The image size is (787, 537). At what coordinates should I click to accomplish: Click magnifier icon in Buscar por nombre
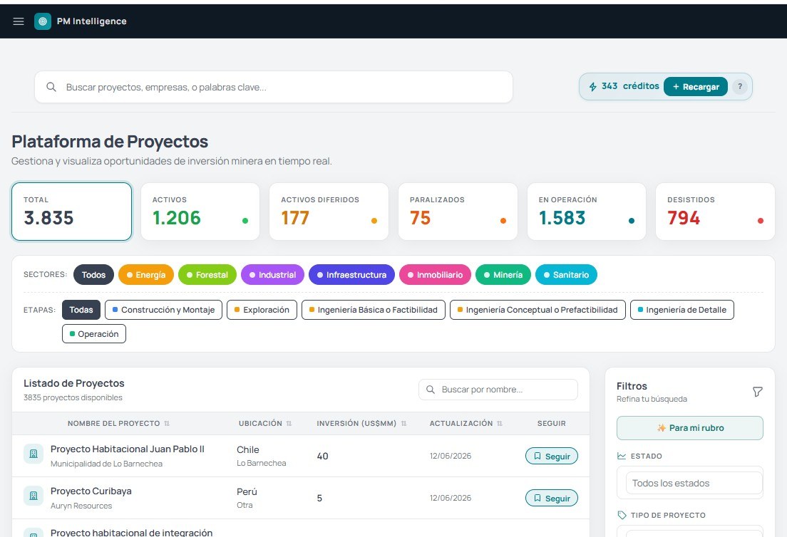[x=430, y=390]
